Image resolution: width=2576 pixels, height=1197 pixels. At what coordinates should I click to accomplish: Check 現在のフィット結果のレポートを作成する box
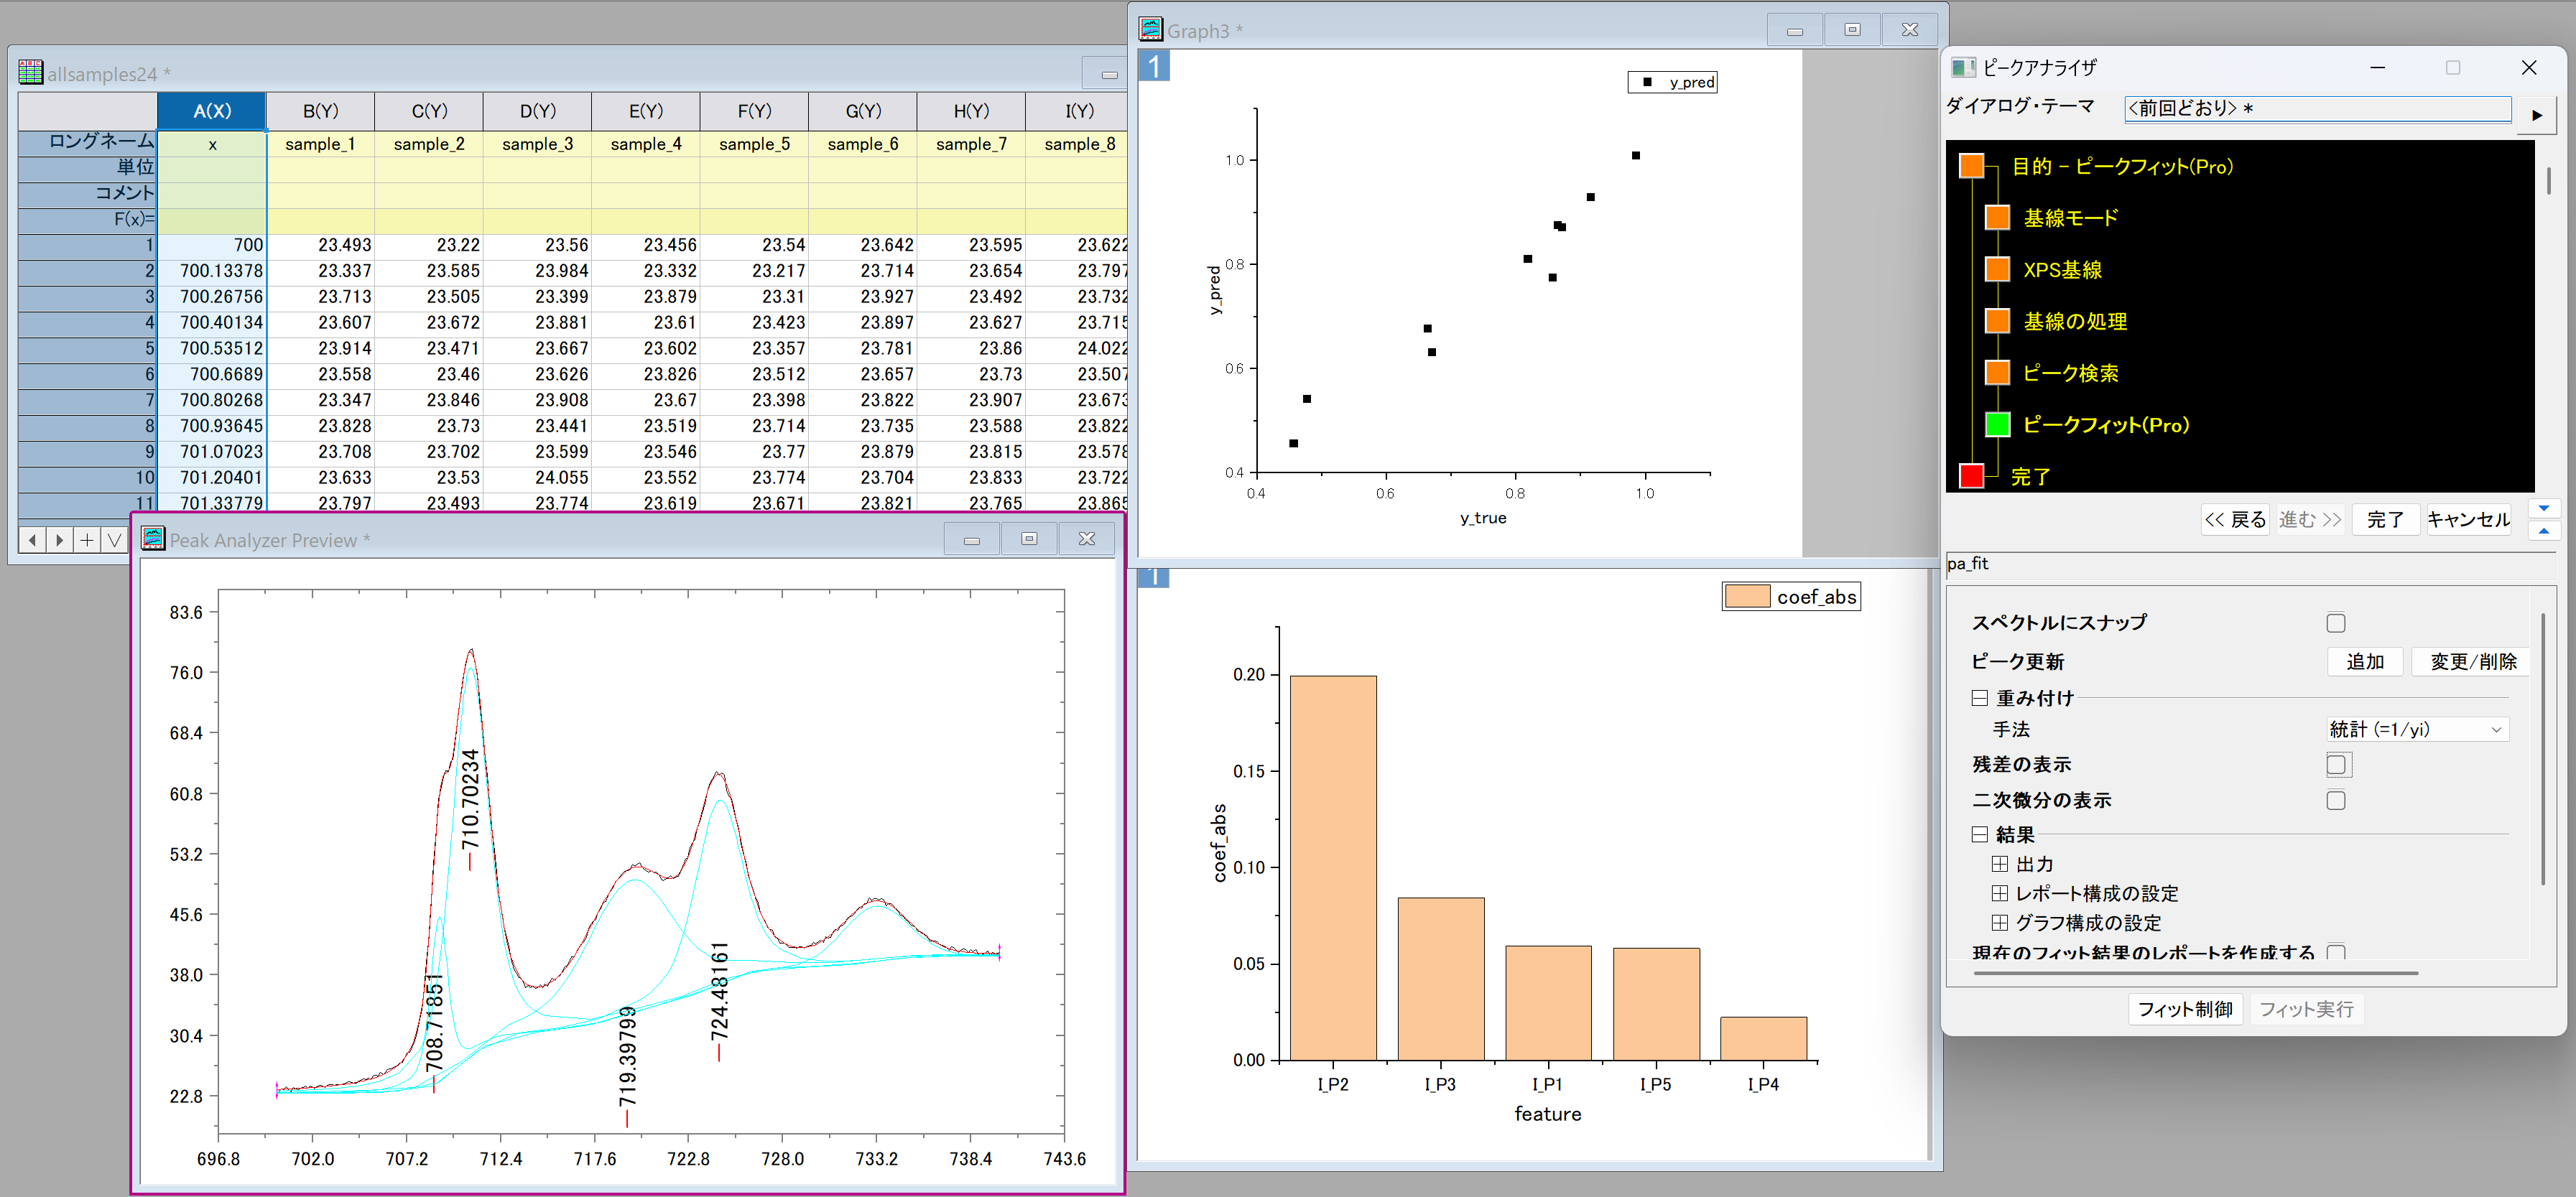coord(2335,952)
